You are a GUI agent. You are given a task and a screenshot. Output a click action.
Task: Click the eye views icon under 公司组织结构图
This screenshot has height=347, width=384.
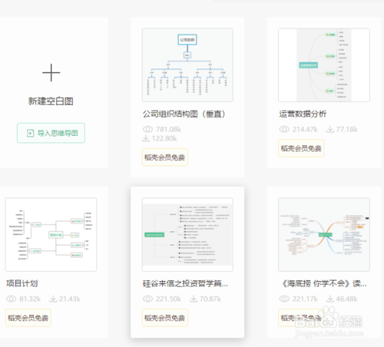147,129
